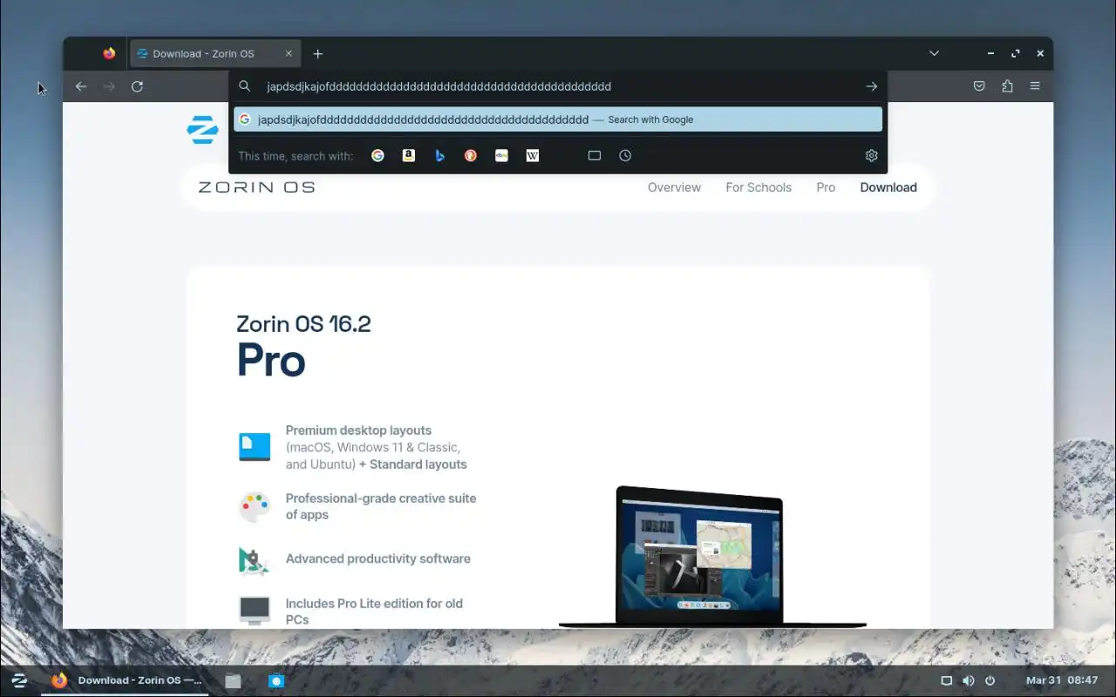Click into the address bar text field

pos(558,86)
